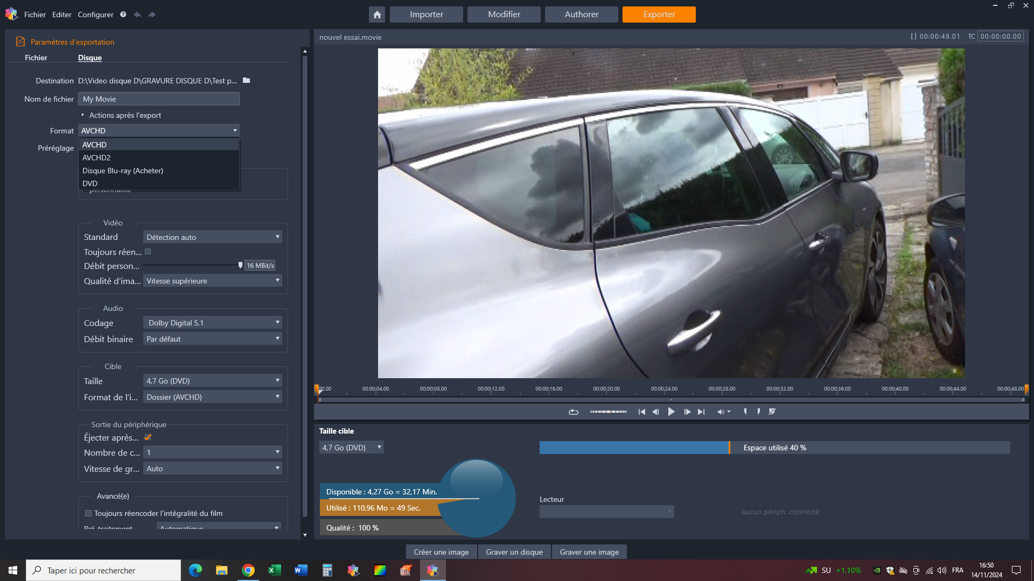Click the undo arrow icon
1034x581 pixels.
click(x=138, y=15)
